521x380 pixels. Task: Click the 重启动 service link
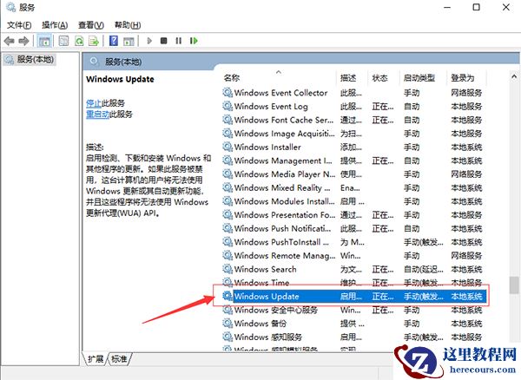97,115
